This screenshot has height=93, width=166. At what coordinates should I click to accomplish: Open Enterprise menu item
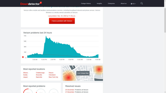point(111,3)
